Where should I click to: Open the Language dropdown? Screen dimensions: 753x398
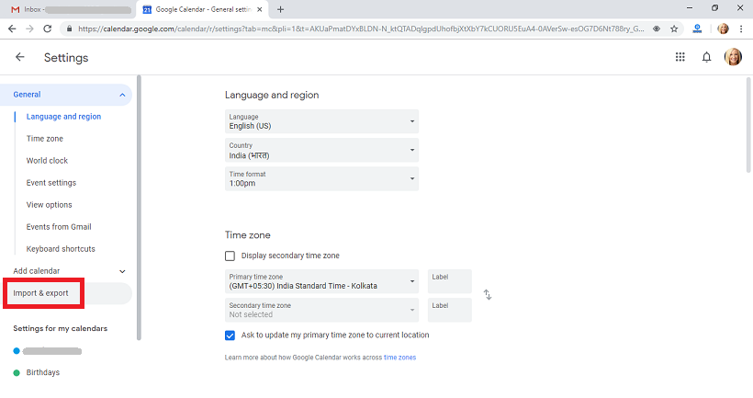click(321, 121)
